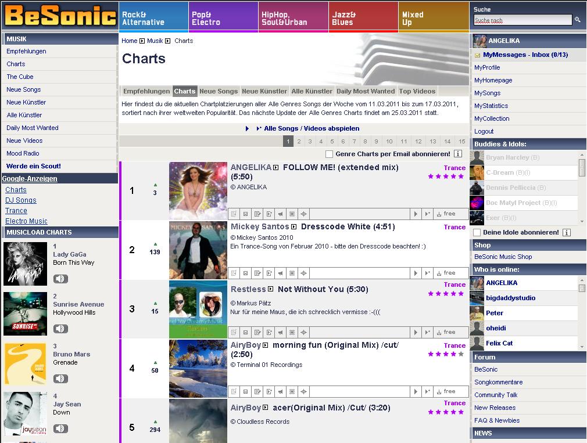Open Community Talk forum link
This screenshot has height=443, width=587.
[x=496, y=395]
